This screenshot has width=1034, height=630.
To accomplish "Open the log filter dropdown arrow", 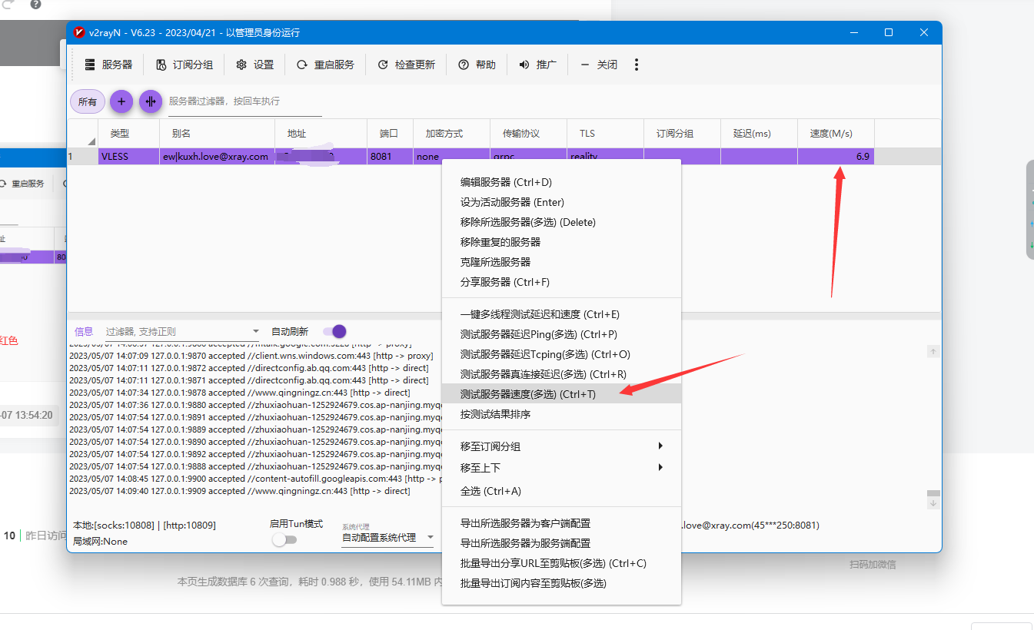I will pyautogui.click(x=256, y=332).
